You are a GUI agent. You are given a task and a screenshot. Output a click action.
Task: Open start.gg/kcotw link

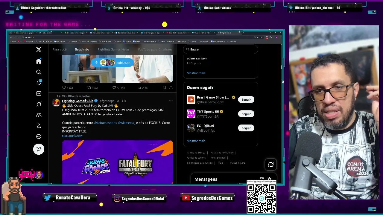72,136
